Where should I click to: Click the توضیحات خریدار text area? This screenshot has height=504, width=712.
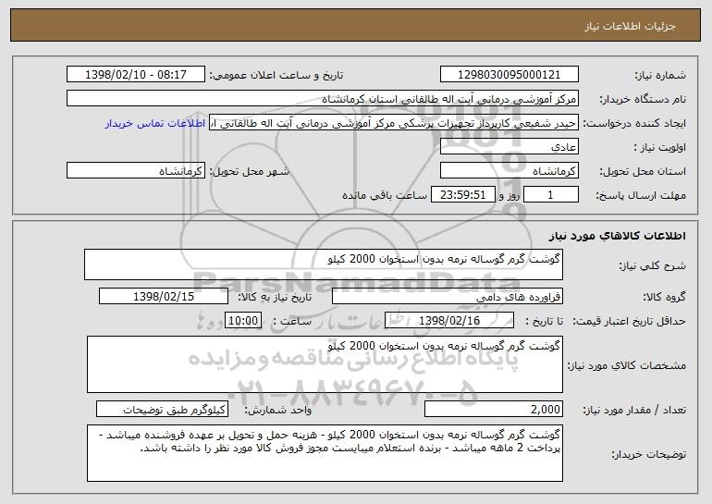click(x=325, y=453)
